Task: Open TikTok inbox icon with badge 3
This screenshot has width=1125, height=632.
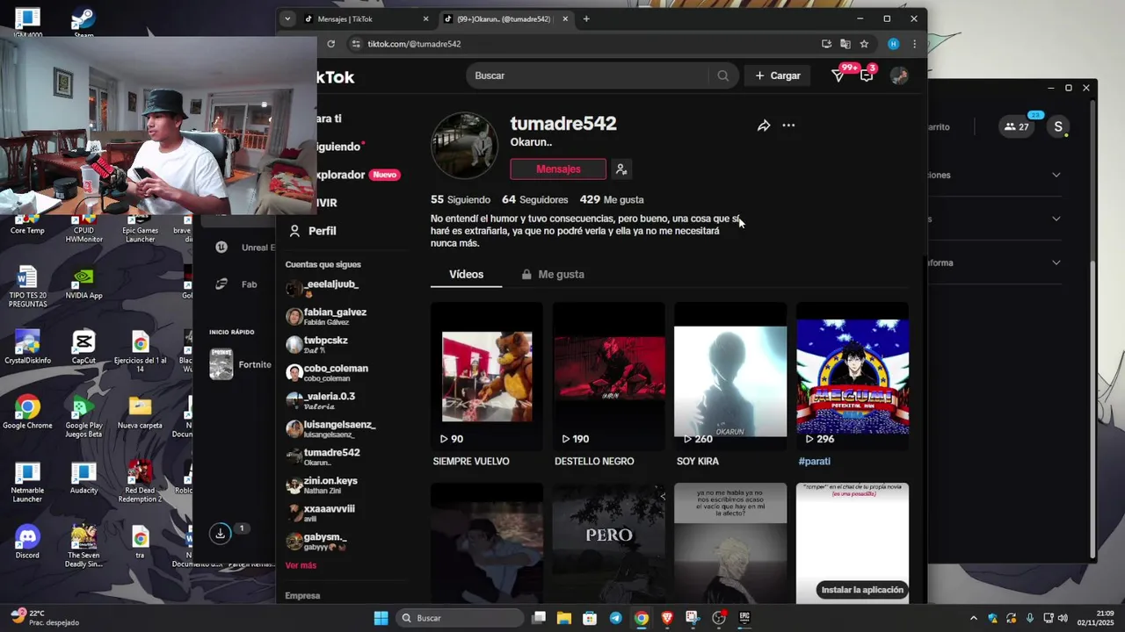Action: coord(867,76)
